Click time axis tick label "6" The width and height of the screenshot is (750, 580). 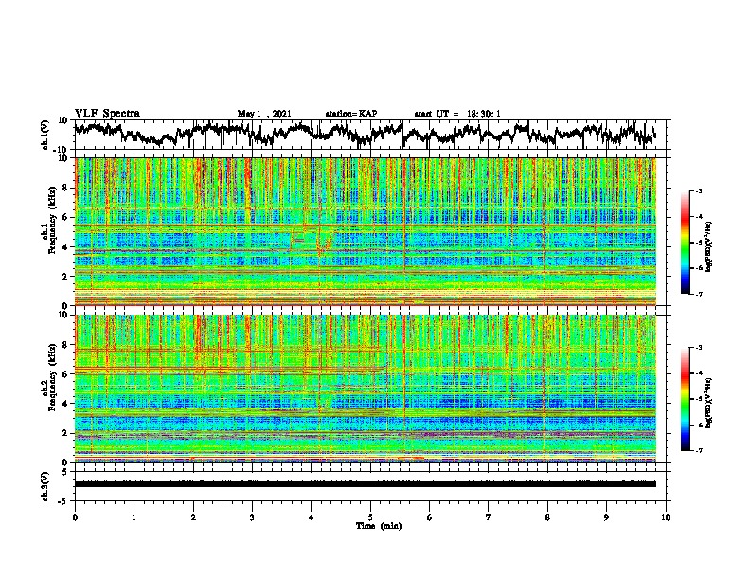(x=430, y=517)
